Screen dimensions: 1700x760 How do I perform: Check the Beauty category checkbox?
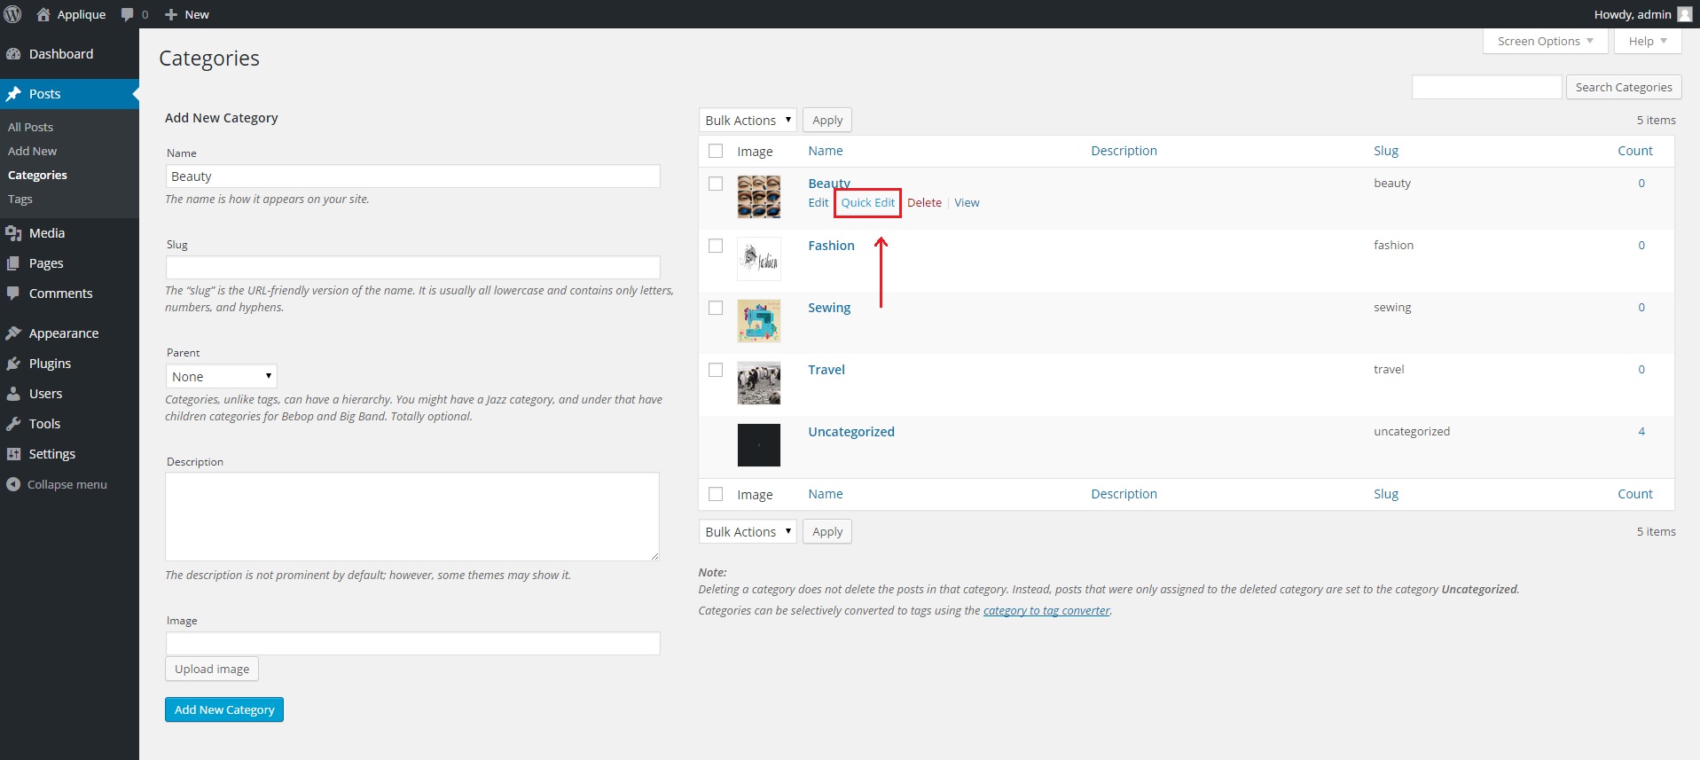[x=716, y=184]
